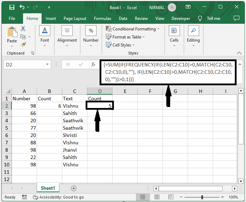The width and height of the screenshot is (246, 202).
Task: Collapse the formula bar arrow
Action: (x=240, y=64)
